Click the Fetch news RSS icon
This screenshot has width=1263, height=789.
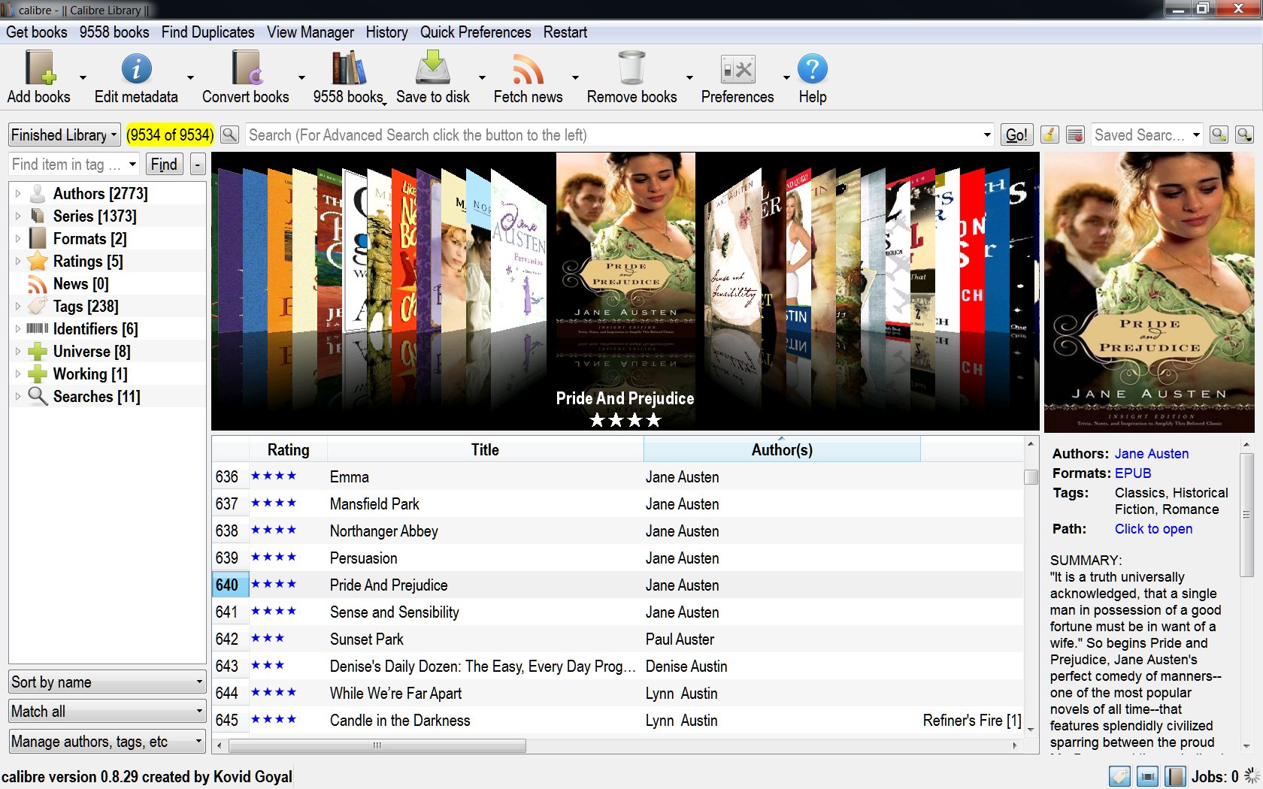(528, 68)
